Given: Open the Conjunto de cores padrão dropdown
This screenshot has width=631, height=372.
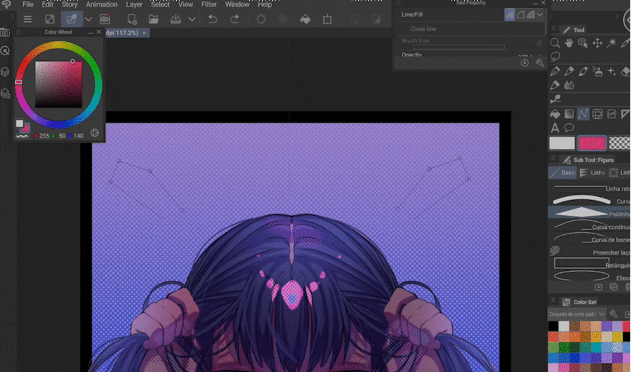Looking at the screenshot, I should (x=576, y=314).
